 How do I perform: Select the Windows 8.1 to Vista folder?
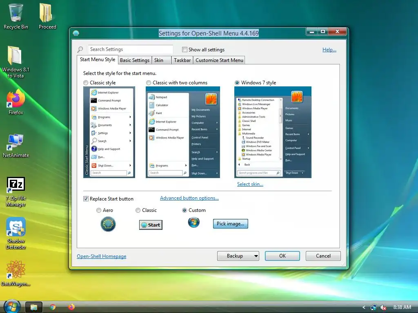[x=16, y=62]
